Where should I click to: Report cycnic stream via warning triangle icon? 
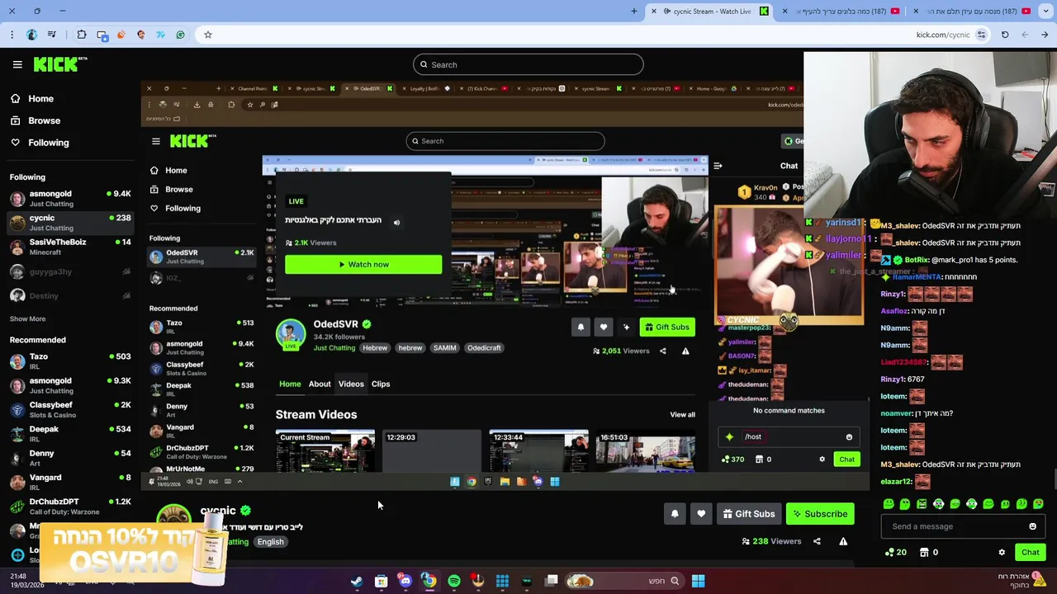[x=843, y=541]
